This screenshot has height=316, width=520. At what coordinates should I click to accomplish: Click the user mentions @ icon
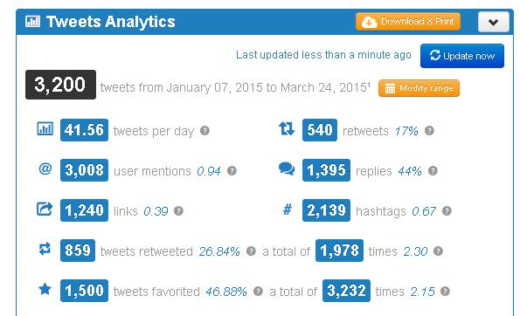coord(45,169)
